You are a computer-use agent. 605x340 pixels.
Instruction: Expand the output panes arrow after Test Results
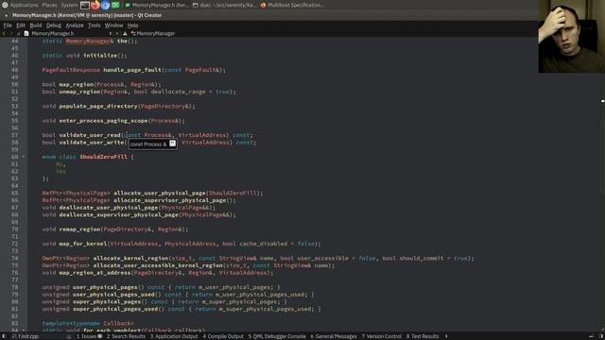tap(446, 336)
